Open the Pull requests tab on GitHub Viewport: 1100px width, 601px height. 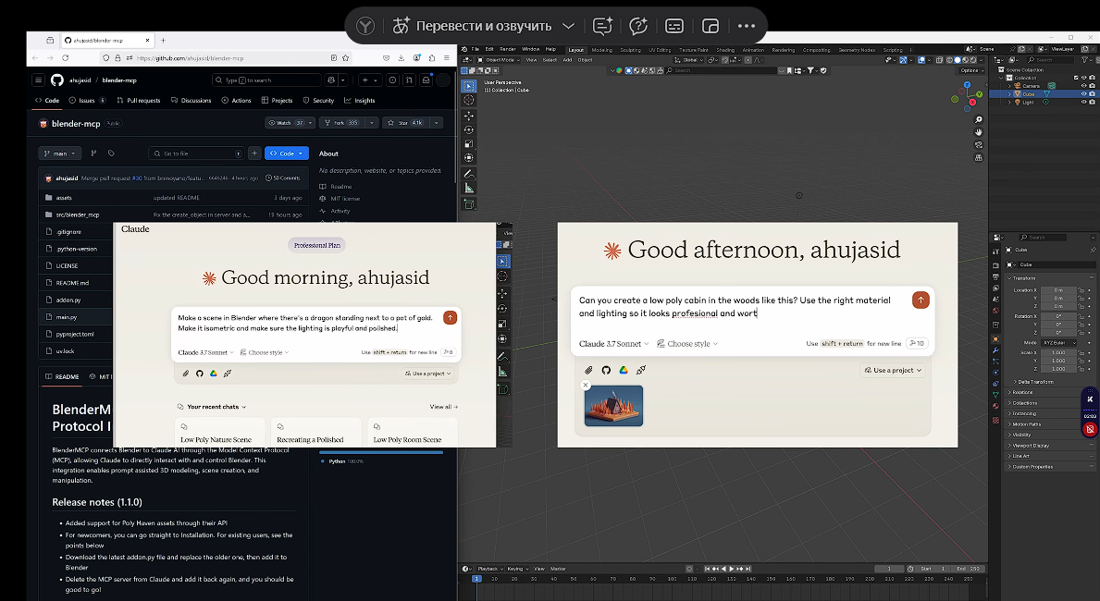tap(138, 100)
